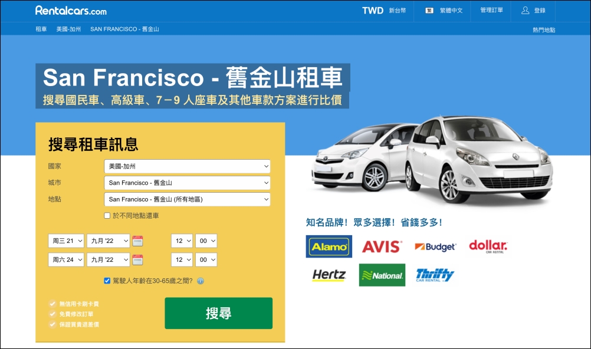Viewport: 591px width, 349px height.
Task: Select the Hertz brand logo
Action: tap(329, 275)
